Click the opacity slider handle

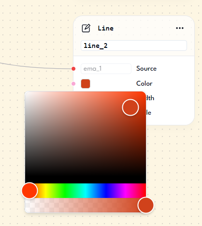(146, 205)
